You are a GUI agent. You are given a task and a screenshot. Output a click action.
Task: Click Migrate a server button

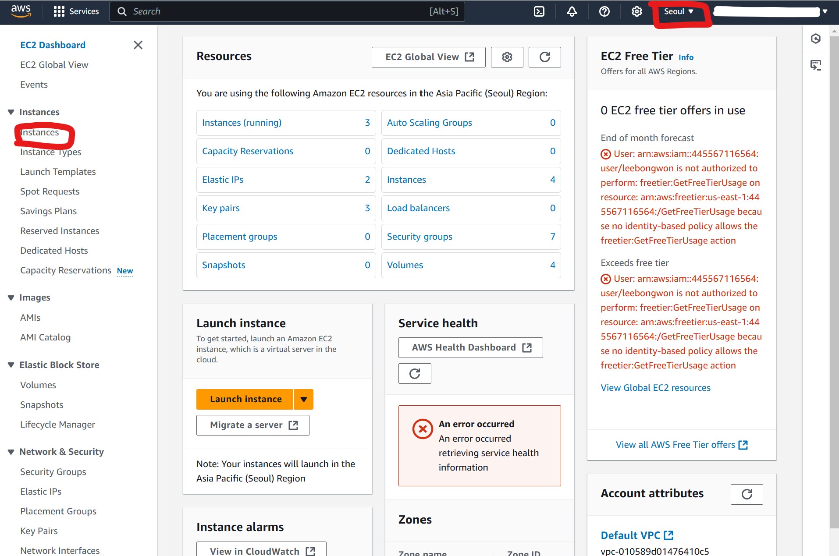(x=253, y=425)
